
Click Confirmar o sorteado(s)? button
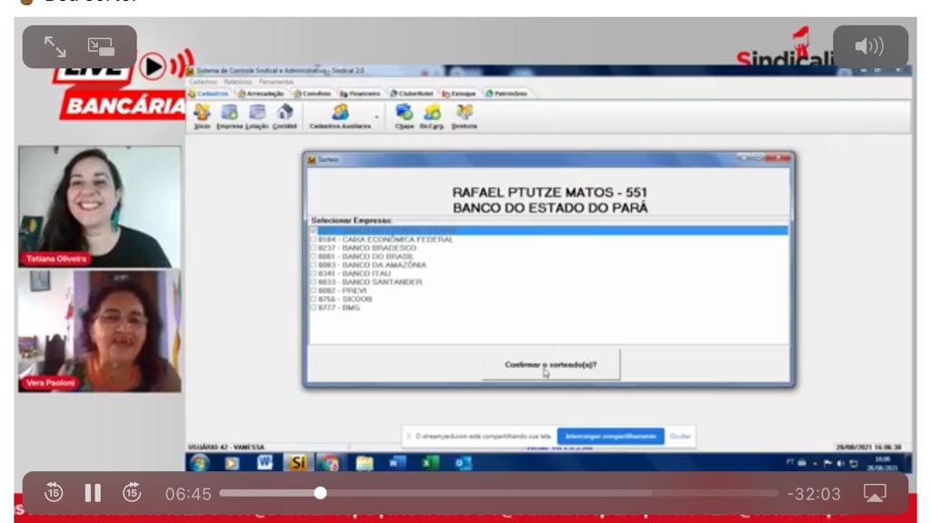pos(551,365)
